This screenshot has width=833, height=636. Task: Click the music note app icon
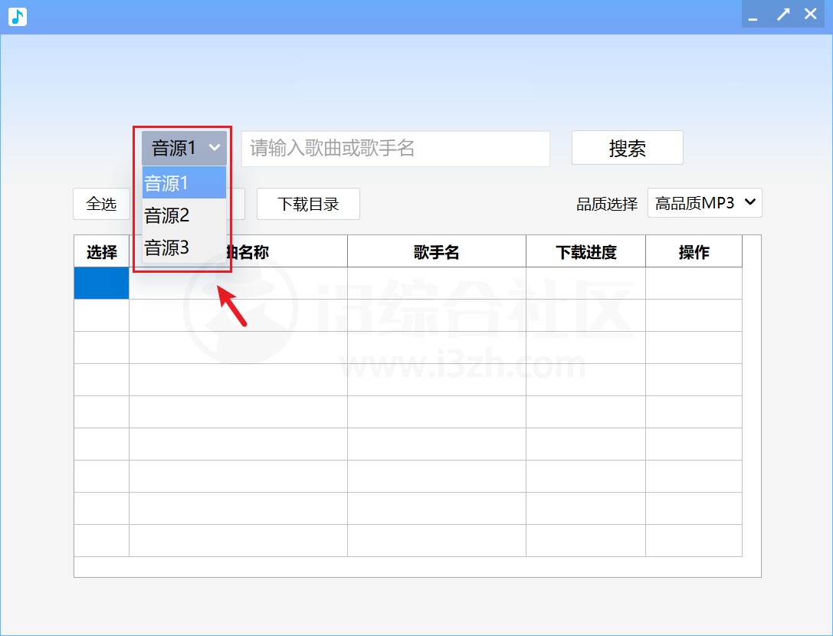pyautogui.click(x=18, y=16)
